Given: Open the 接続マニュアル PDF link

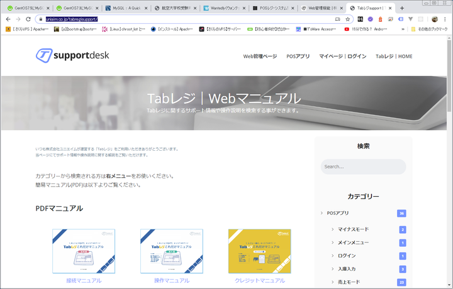Looking at the screenshot, I should coord(84,280).
